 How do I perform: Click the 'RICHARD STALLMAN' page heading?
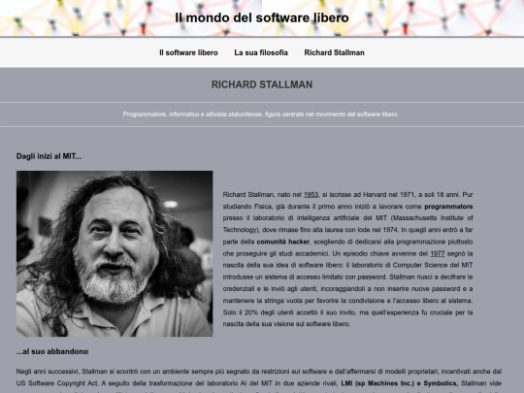coord(262,84)
